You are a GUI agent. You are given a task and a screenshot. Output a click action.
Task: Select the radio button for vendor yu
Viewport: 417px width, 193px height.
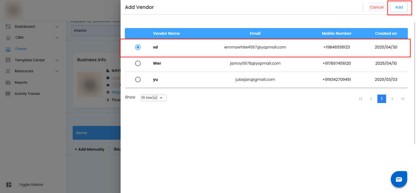pyautogui.click(x=138, y=80)
